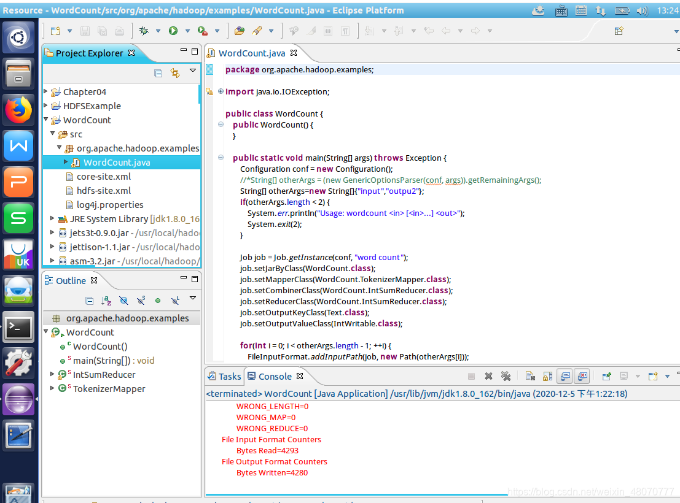Screen dimensions: 680x503
Task: Click the New file toolbar icon
Action: click(x=55, y=31)
